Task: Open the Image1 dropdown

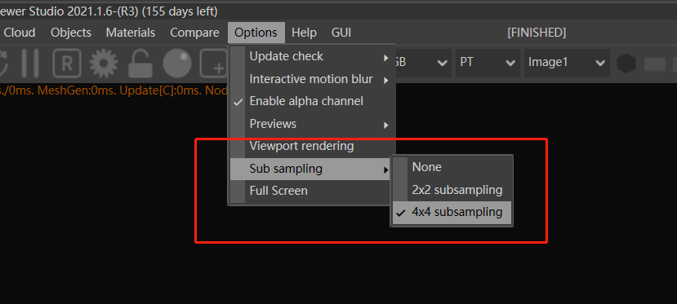Action: click(567, 63)
